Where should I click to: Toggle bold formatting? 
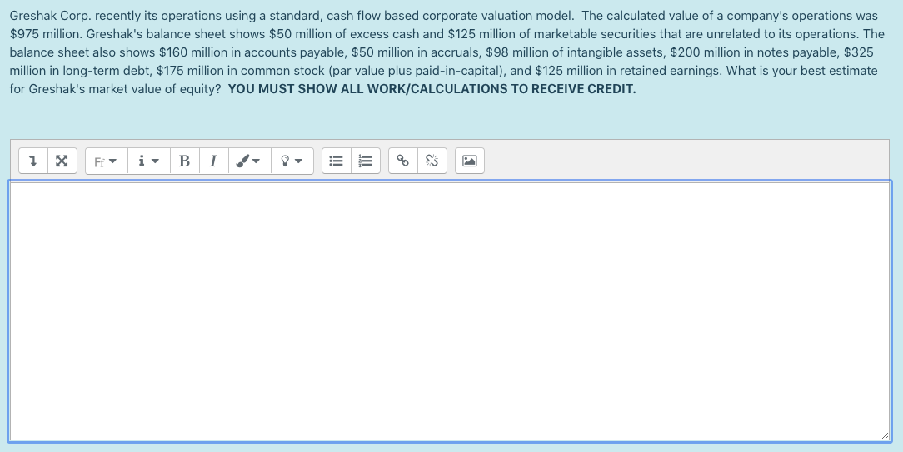coord(184,161)
